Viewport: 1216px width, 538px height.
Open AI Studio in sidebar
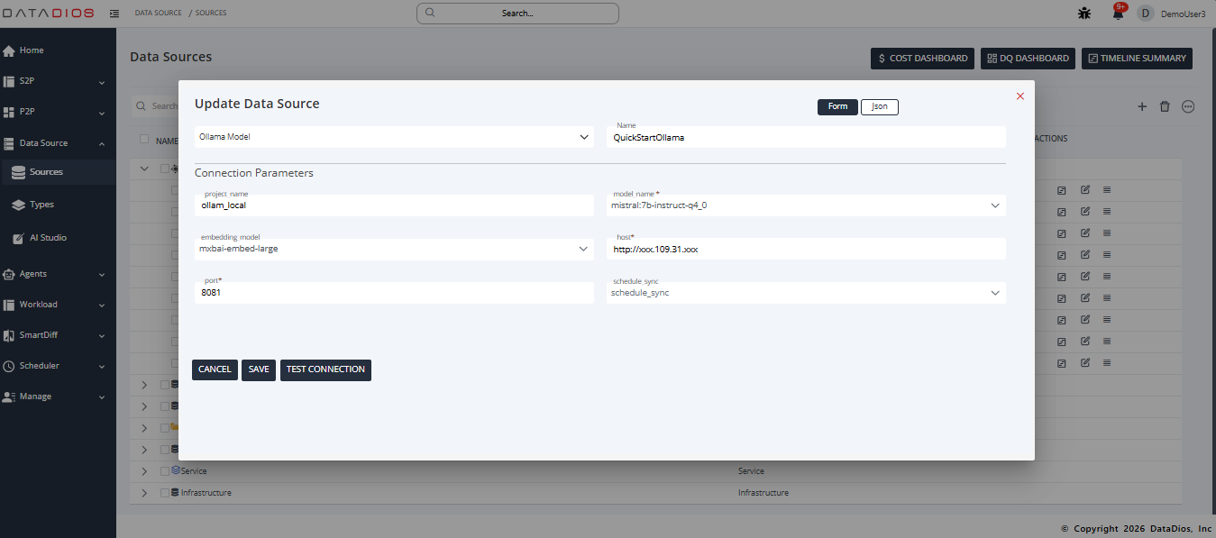(x=48, y=238)
